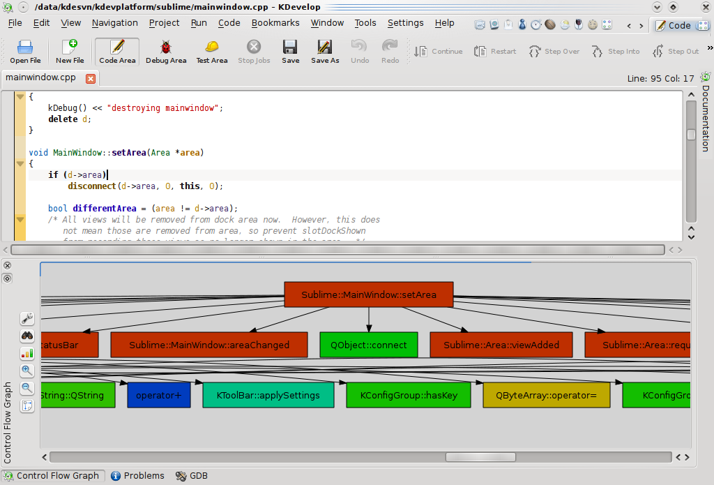This screenshot has height=485, width=714.
Task: Switch to the Debug Area perspective
Action: pos(166,52)
